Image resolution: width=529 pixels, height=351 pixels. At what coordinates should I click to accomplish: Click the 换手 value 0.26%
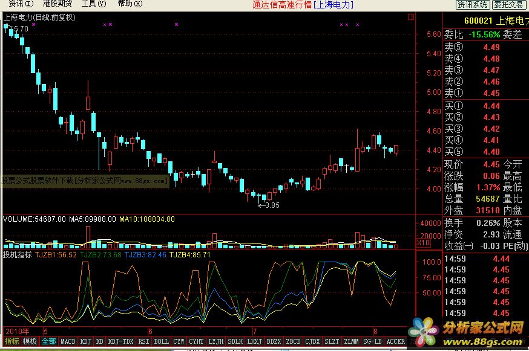[488, 223]
